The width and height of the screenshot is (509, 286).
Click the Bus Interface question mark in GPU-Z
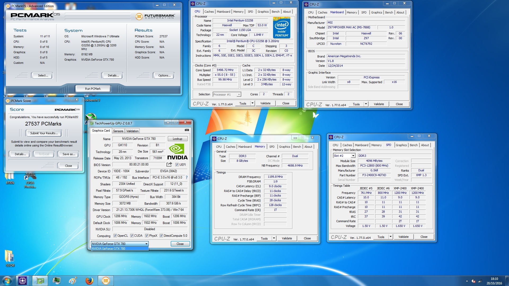186,177
